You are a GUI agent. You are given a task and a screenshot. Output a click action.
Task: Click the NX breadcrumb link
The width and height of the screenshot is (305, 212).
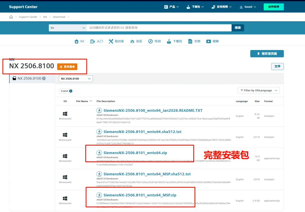45,17
